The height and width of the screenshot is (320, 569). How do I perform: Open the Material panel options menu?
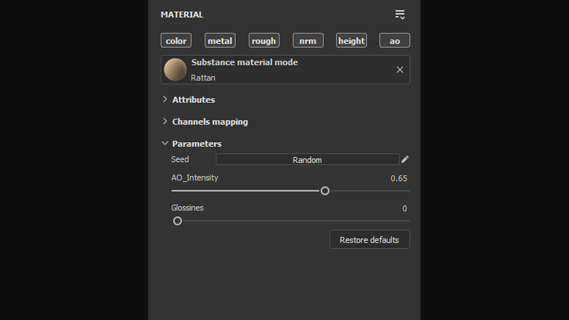click(x=400, y=15)
